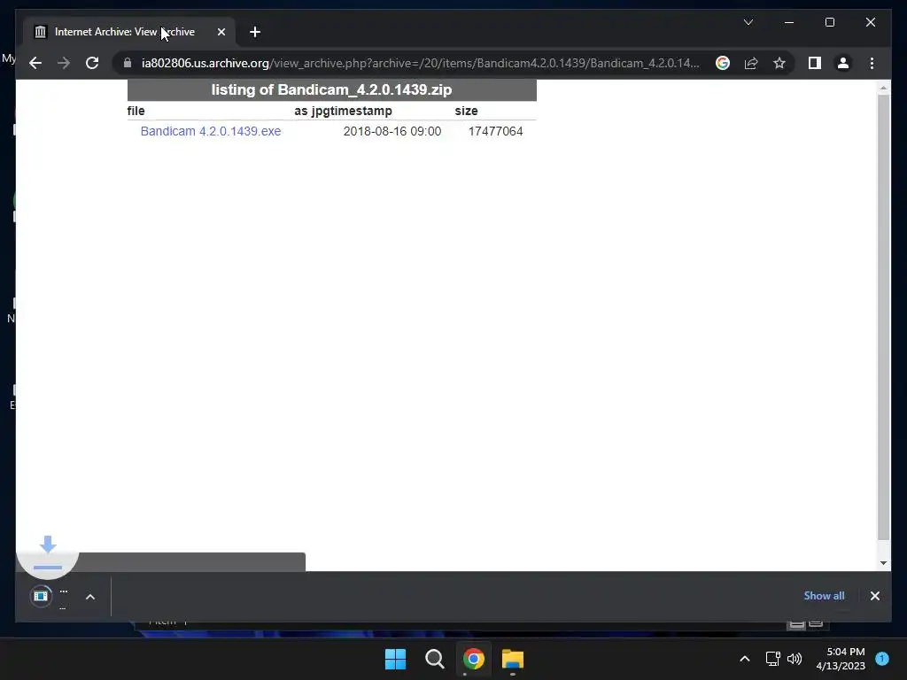Viewport: 907px width, 680px height.
Task: Go back to the previous page
Action: (35, 63)
